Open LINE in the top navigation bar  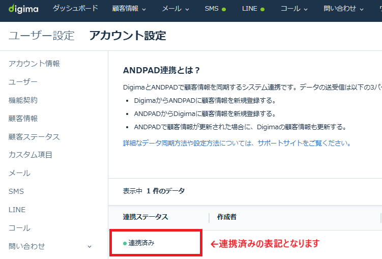point(253,9)
